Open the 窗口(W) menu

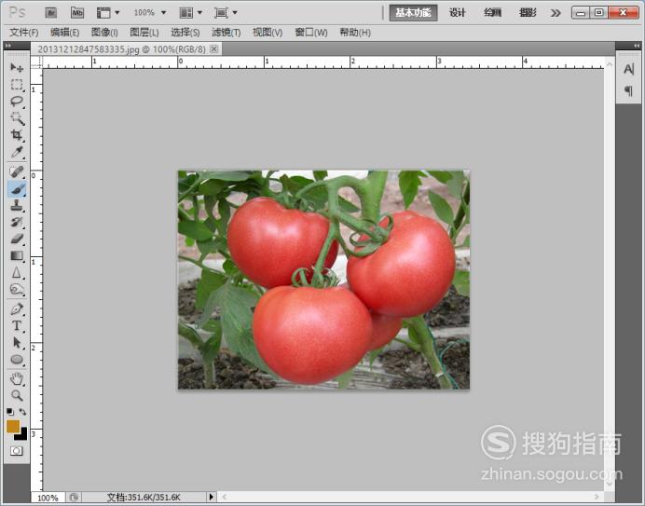[311, 32]
